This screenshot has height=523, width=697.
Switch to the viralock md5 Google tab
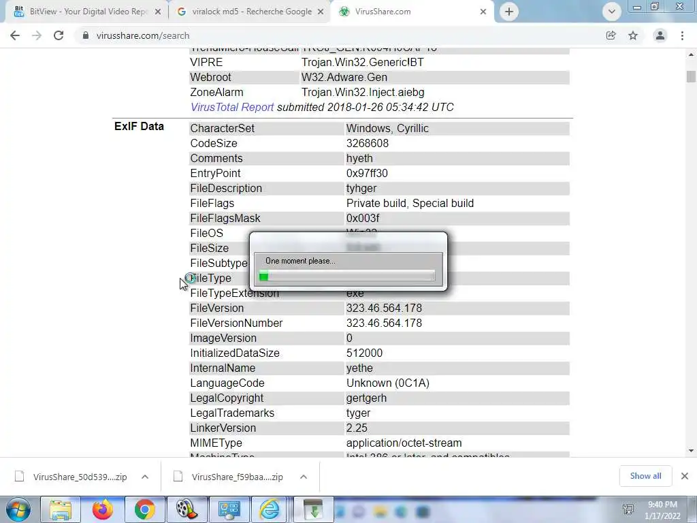pyautogui.click(x=250, y=12)
